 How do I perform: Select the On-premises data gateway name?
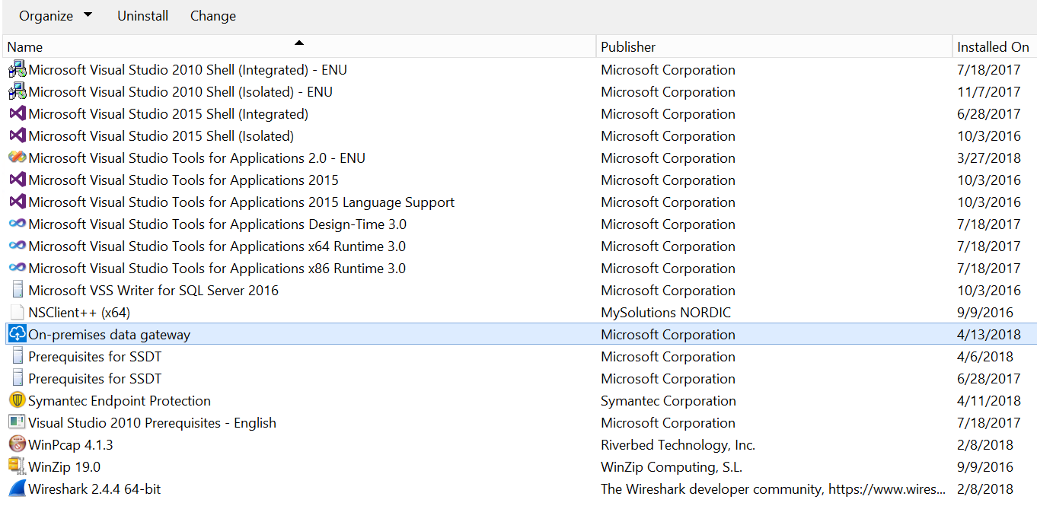109,335
